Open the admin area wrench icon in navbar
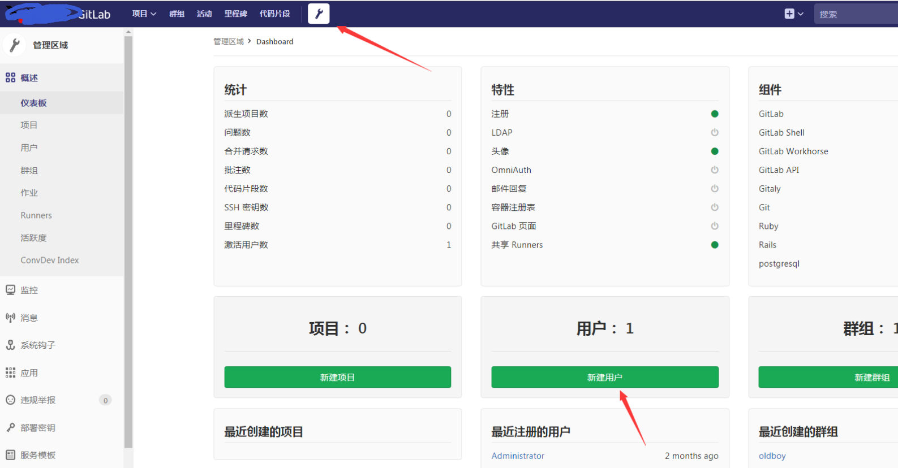This screenshot has width=898, height=468. (319, 14)
